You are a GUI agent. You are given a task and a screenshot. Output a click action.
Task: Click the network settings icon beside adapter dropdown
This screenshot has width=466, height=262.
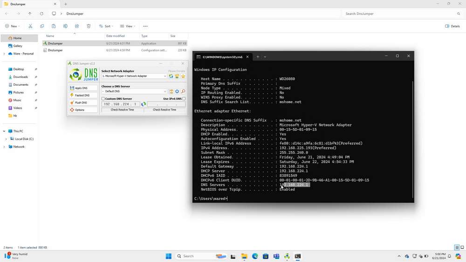click(177, 76)
